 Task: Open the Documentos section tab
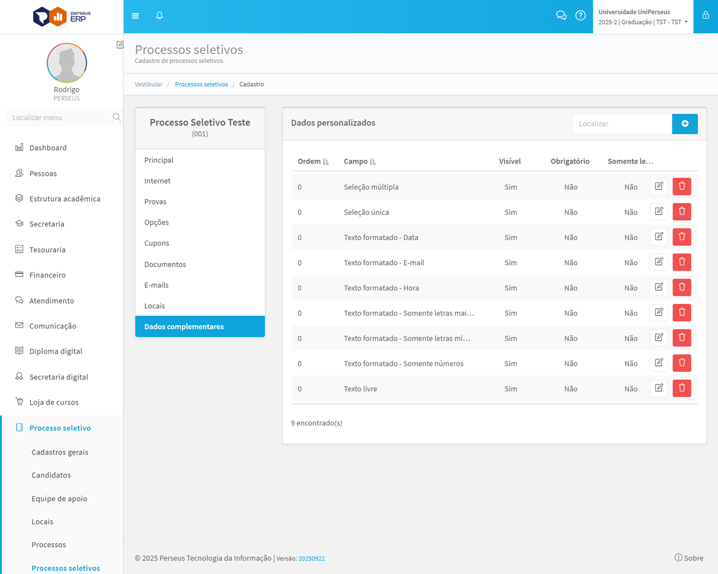click(165, 265)
